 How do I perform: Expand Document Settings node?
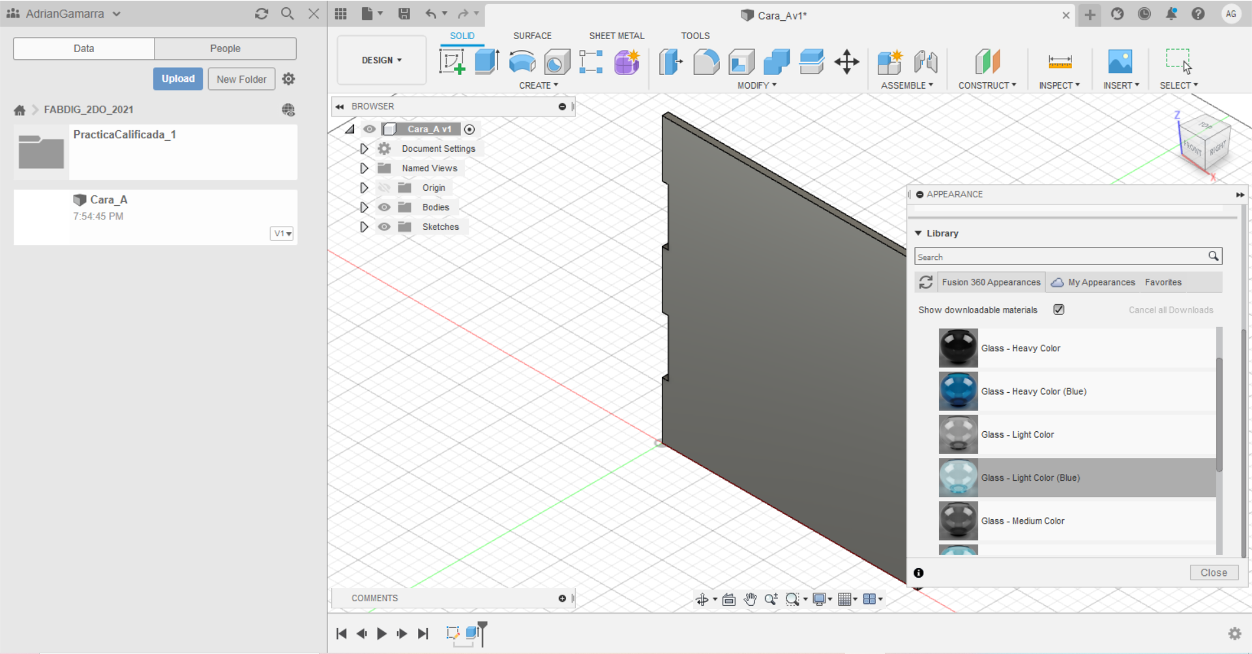pos(364,149)
